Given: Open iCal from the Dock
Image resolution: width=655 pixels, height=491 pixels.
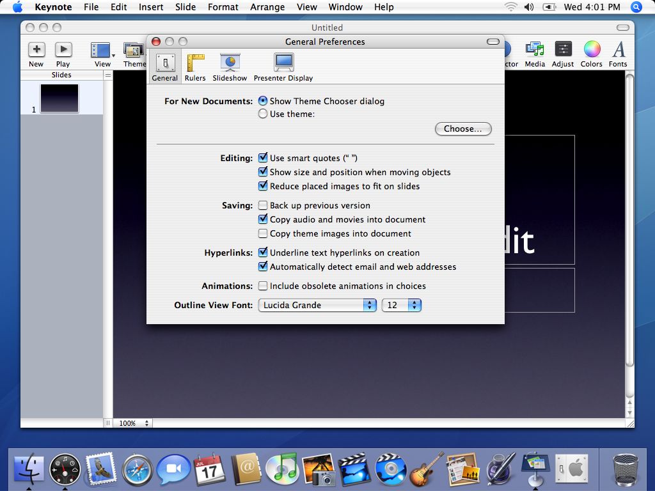Looking at the screenshot, I should 209,469.
